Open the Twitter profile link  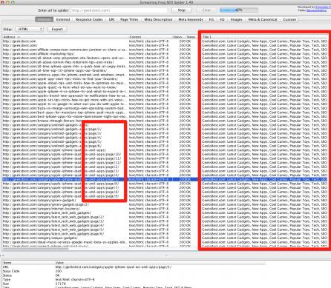point(316,10)
